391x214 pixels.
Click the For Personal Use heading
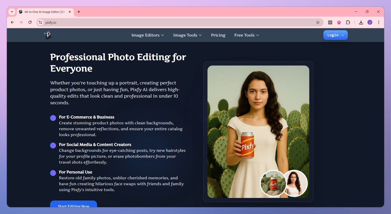(76, 172)
